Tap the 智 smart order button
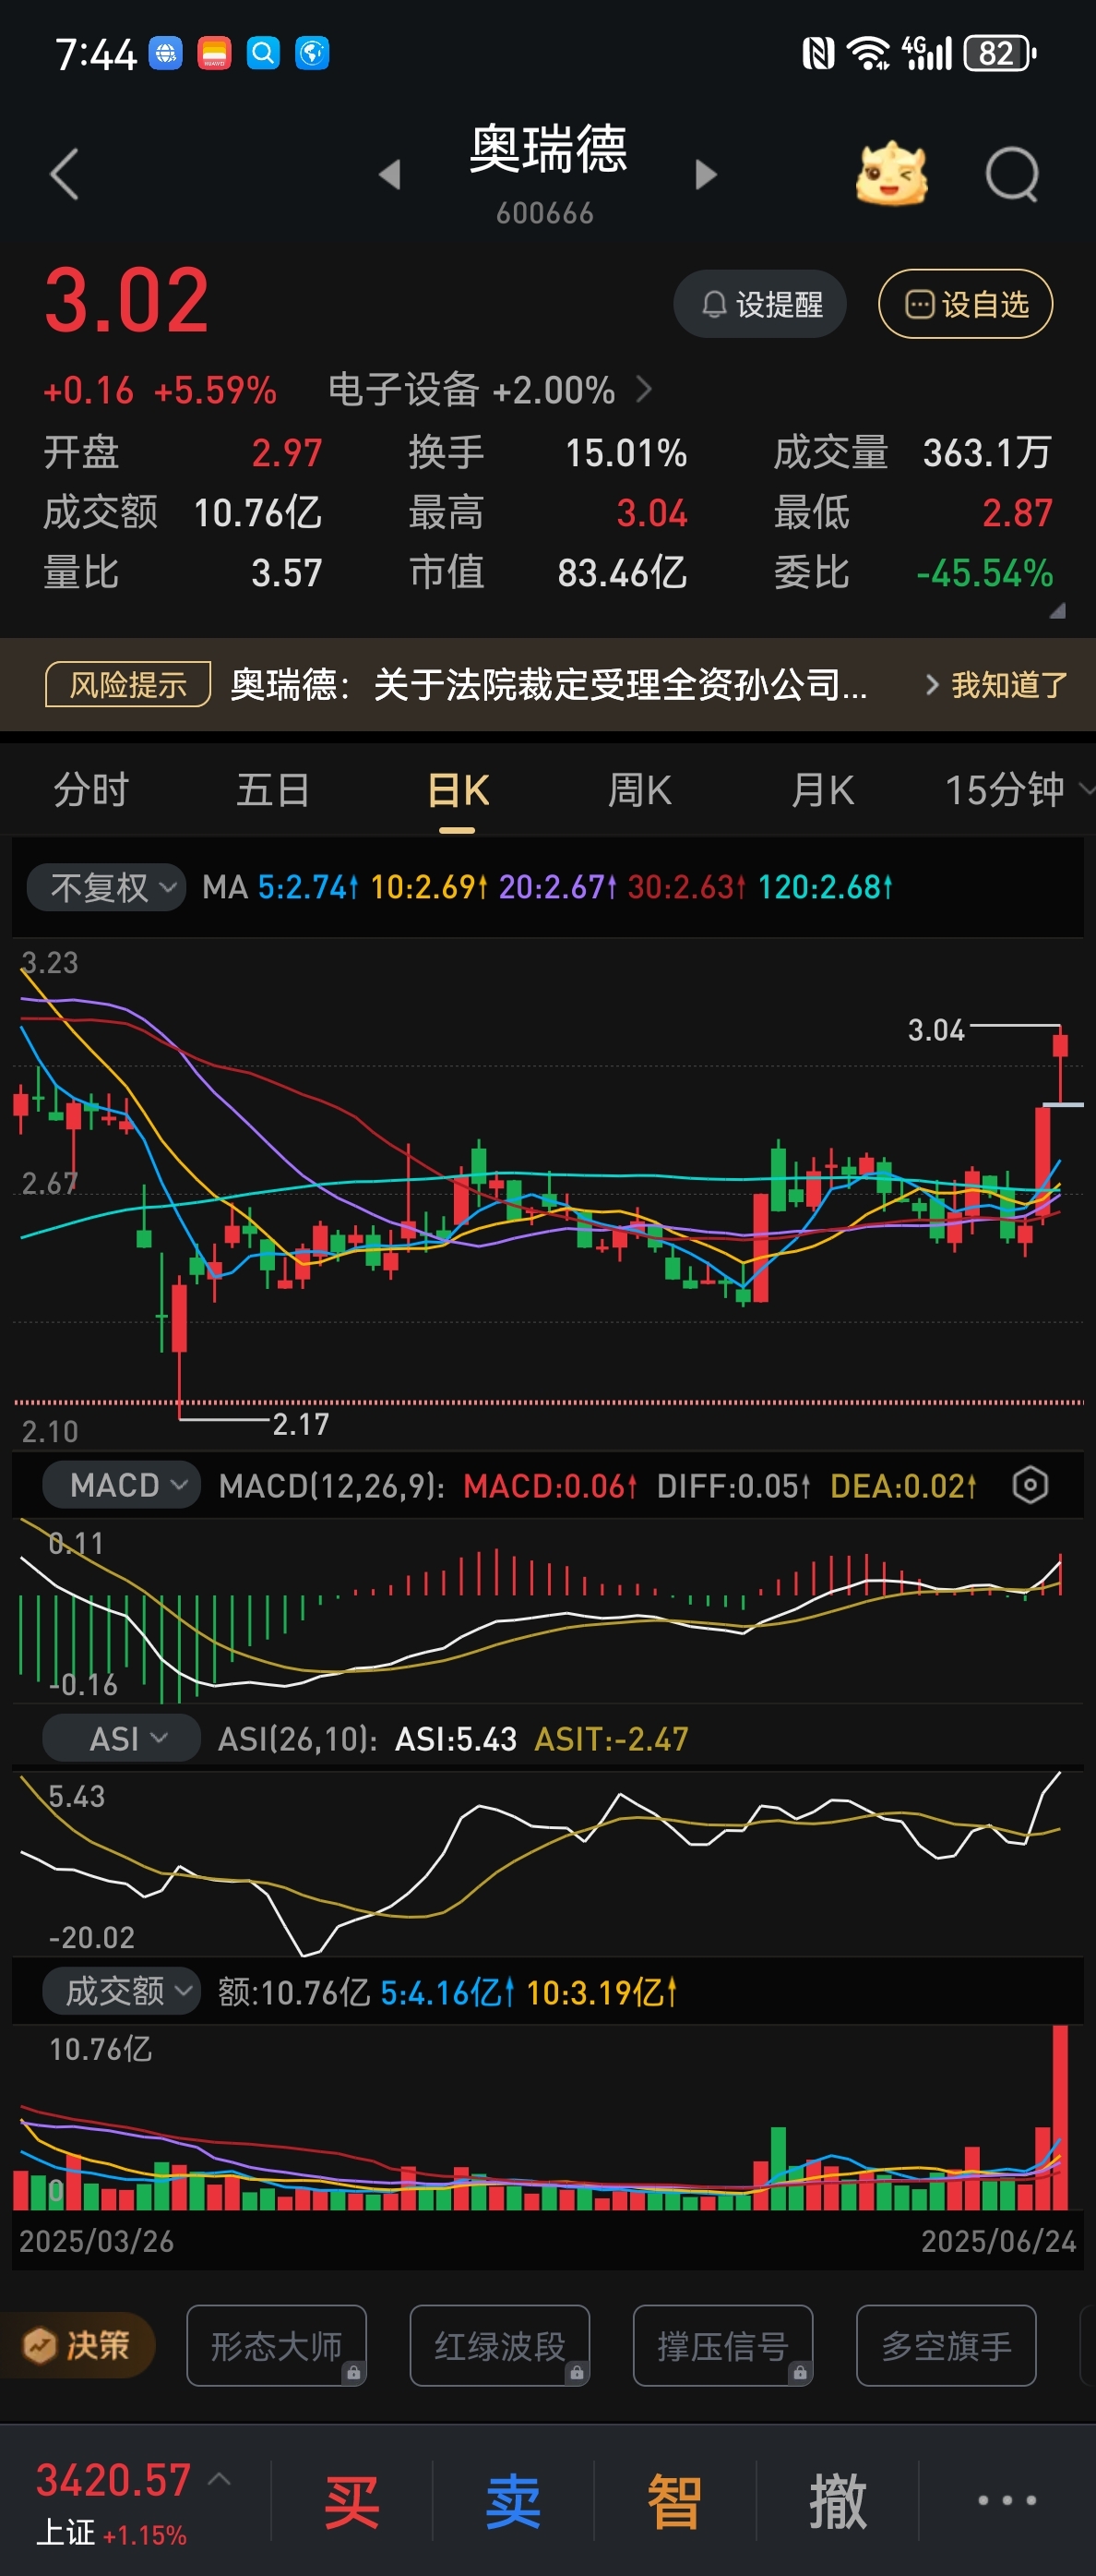The width and height of the screenshot is (1096, 2576). [674, 2501]
